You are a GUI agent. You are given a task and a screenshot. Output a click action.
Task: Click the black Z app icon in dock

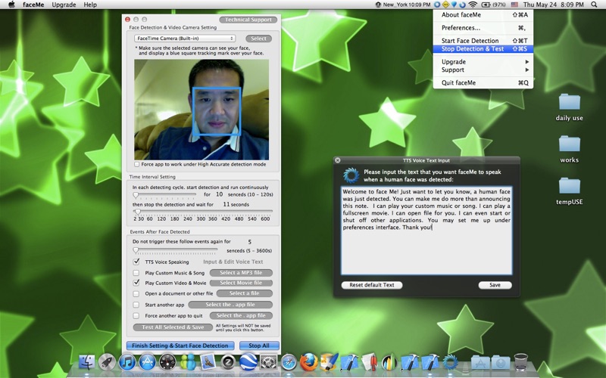[228, 362]
